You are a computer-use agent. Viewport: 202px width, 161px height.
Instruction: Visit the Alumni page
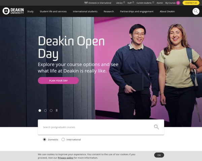tap(160, 3)
